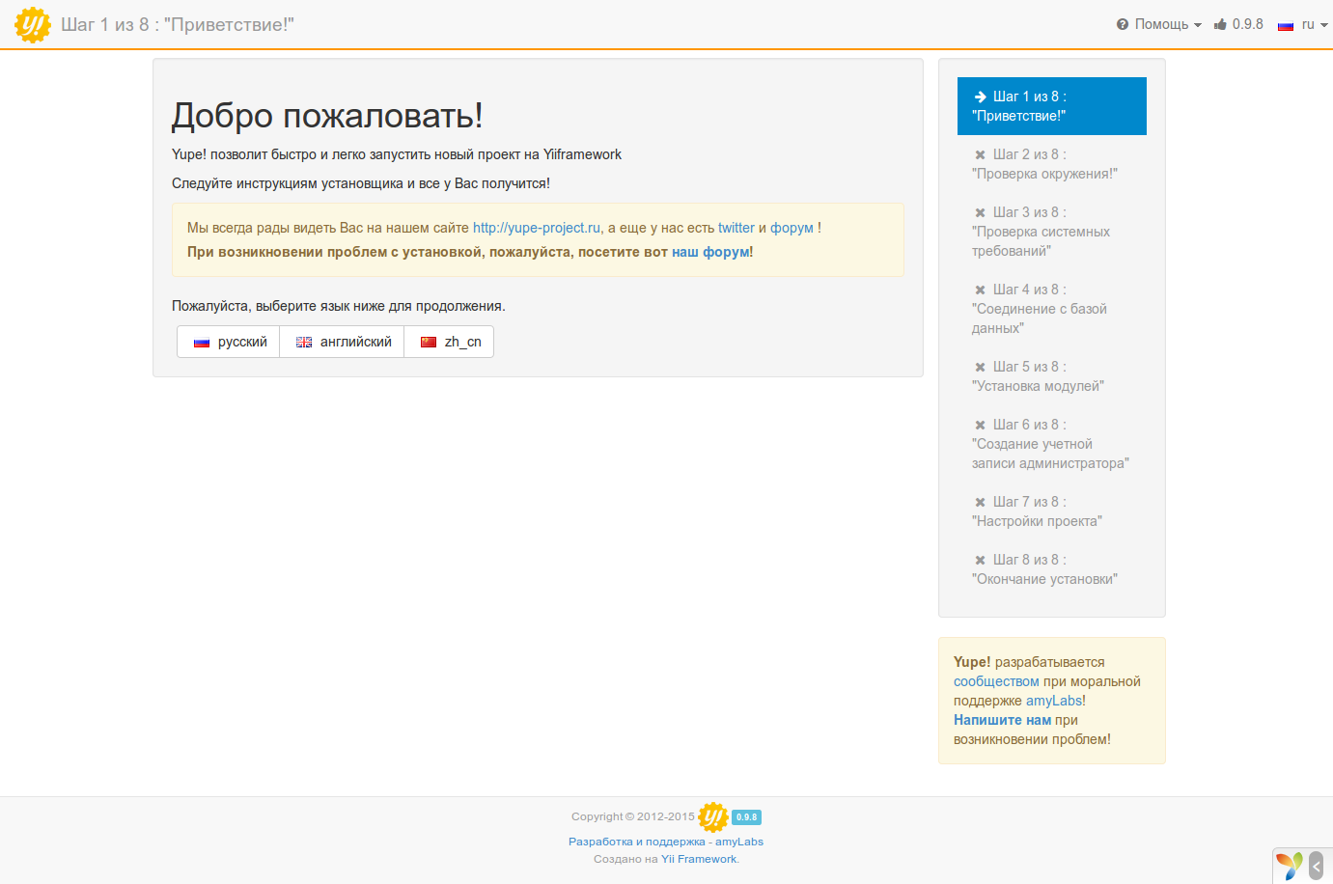The width and height of the screenshot is (1333, 884).
Task: Click the X icon beside Шаг 7
Action: click(x=980, y=503)
